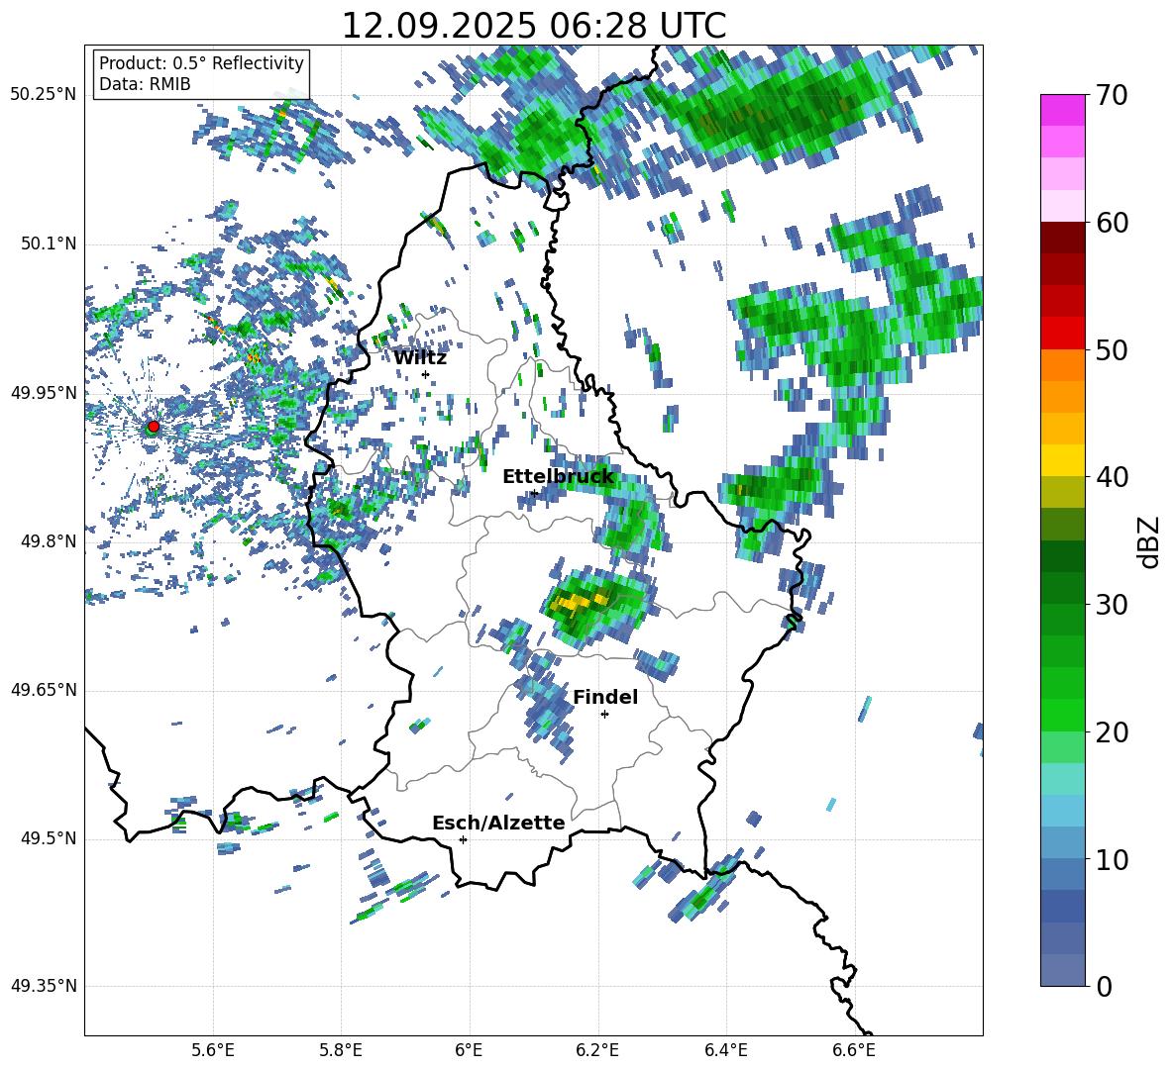Viewport: 1173px width, 1070px height.
Task: Click the Findel station cross marker
Action: [x=604, y=715]
